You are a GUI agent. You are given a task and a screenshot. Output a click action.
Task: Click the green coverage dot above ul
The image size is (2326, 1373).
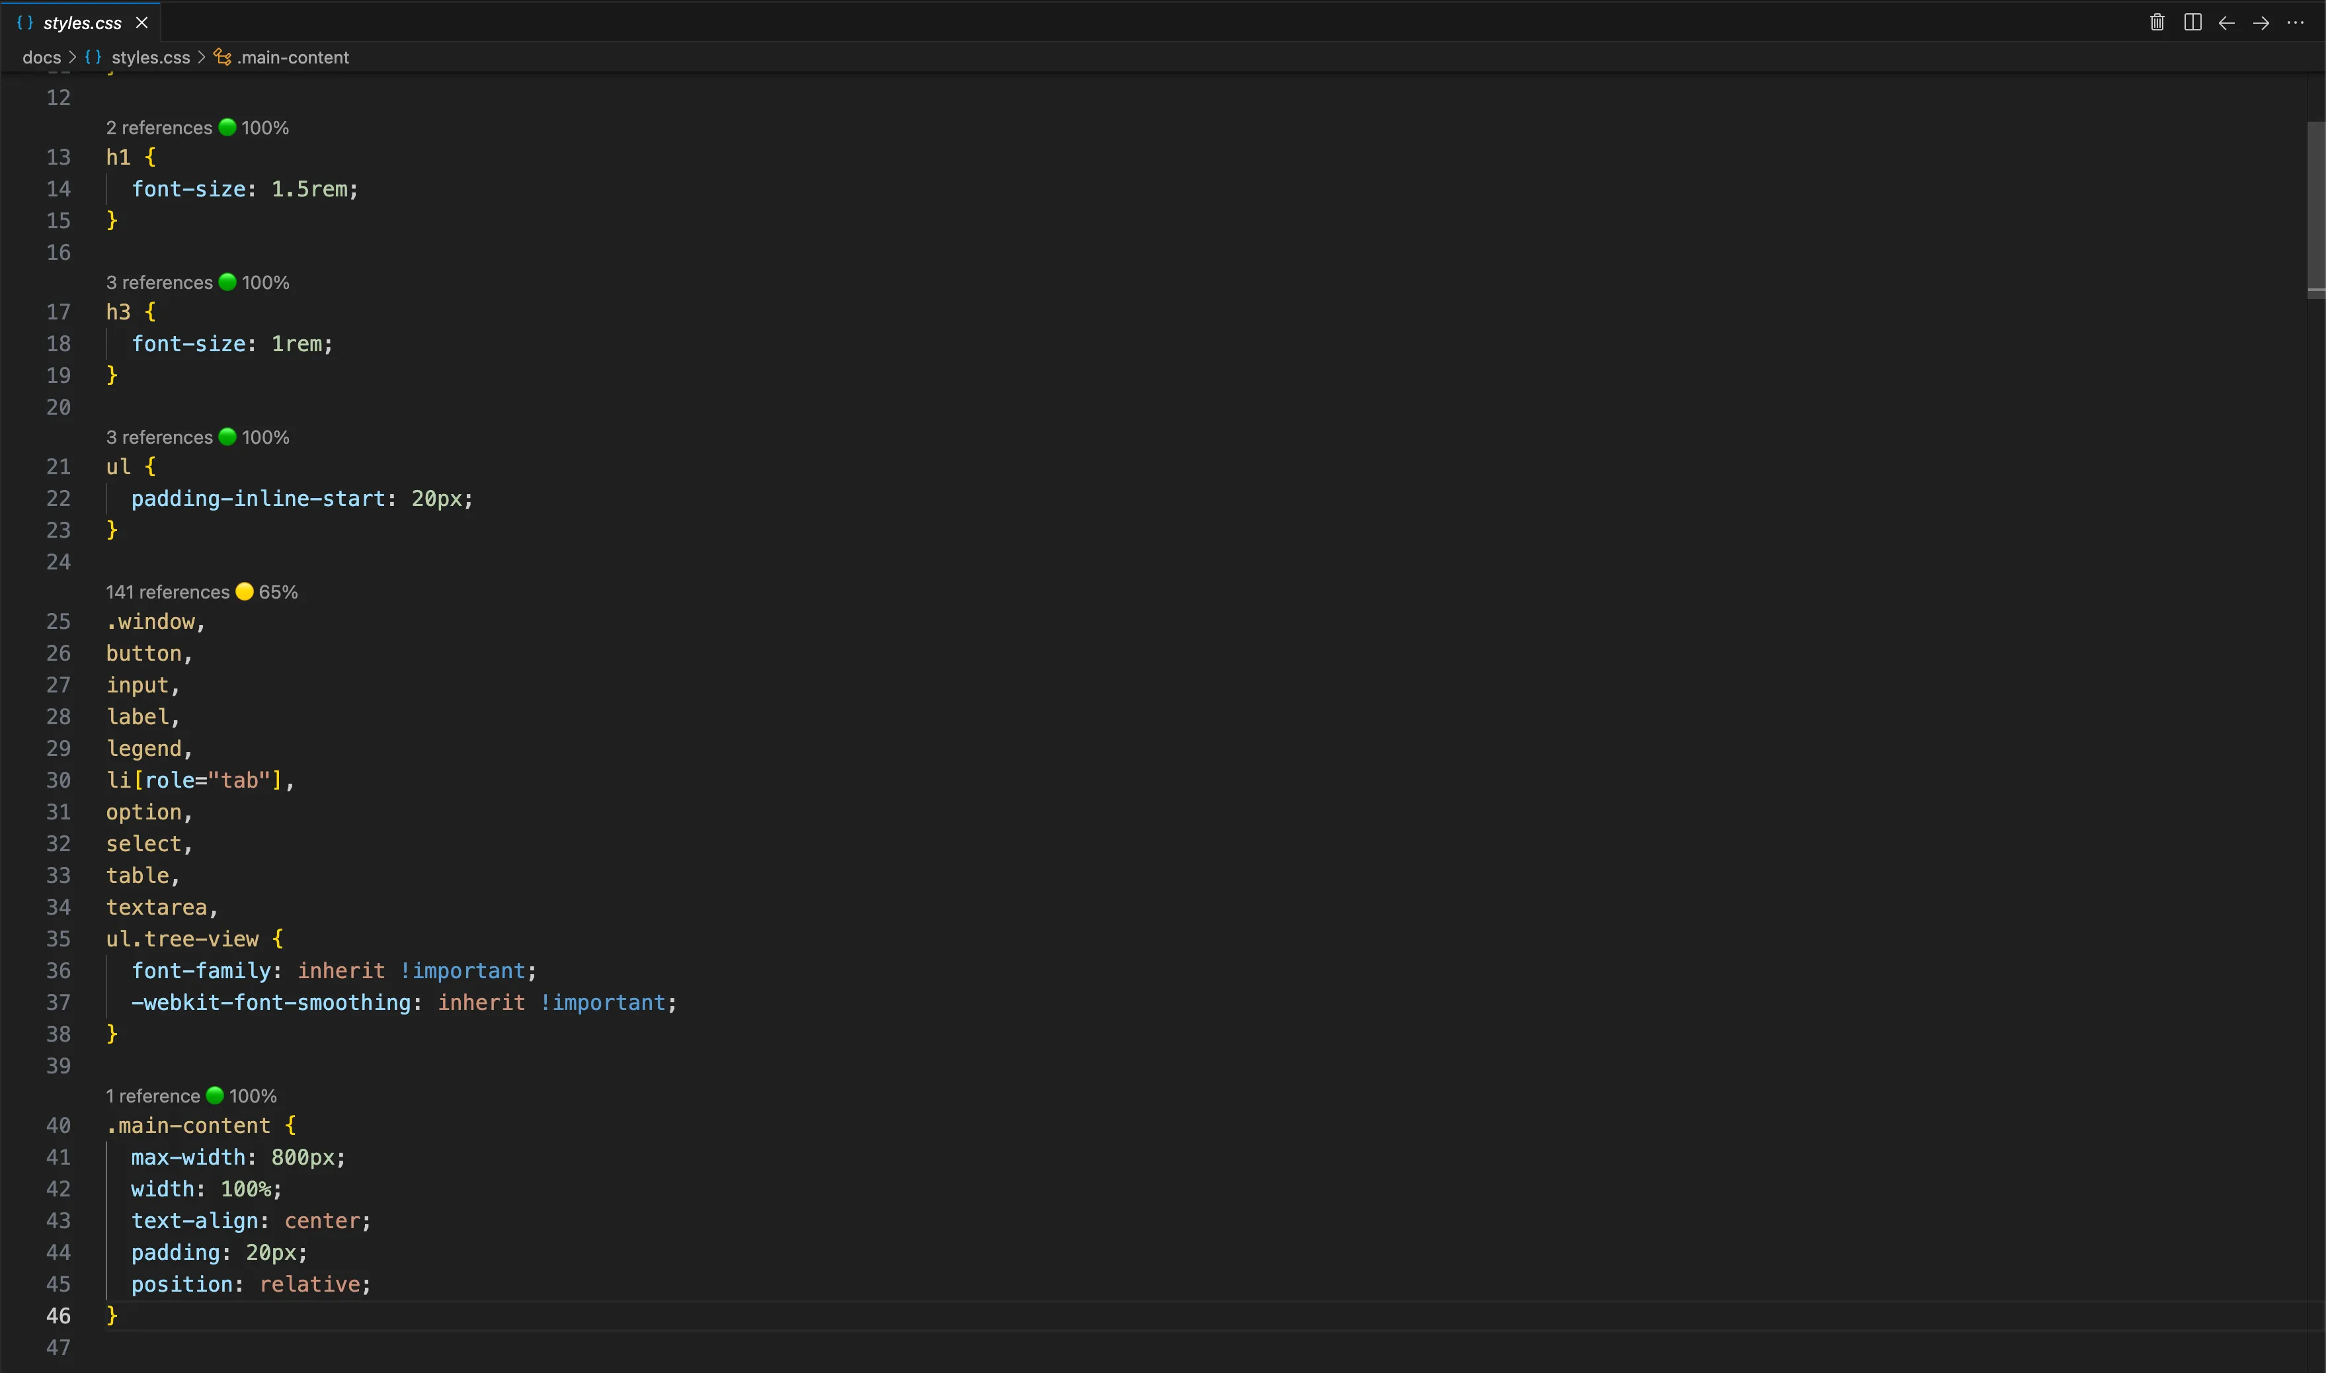pos(227,436)
